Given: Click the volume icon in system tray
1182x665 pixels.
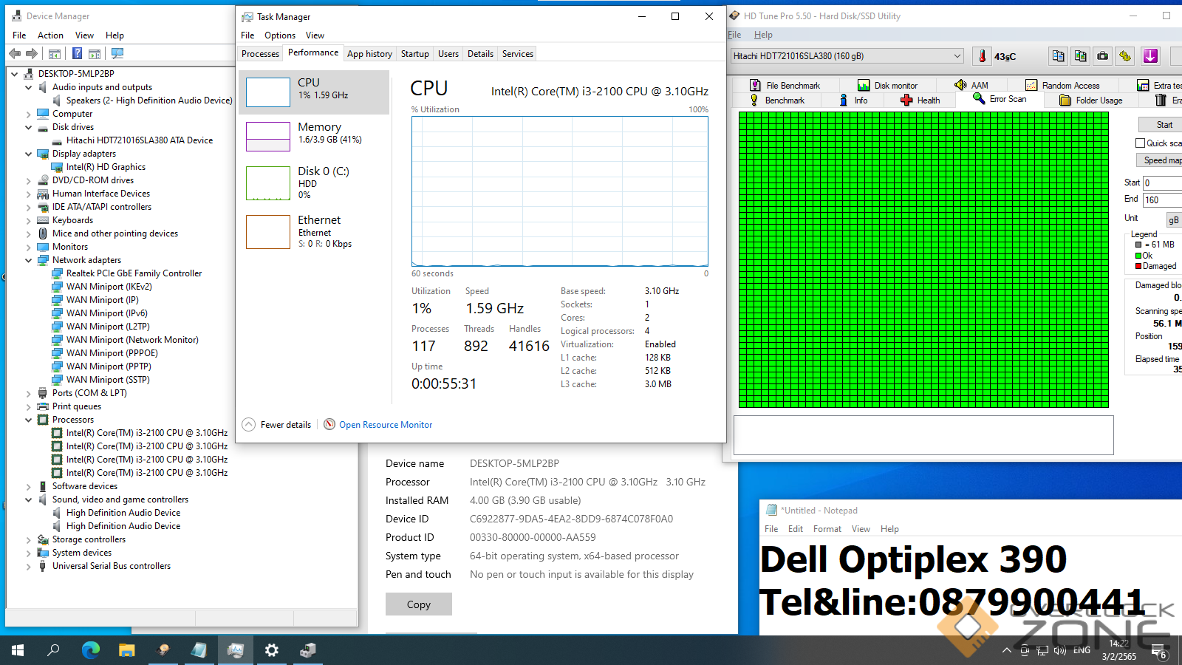Looking at the screenshot, I should tap(1060, 650).
